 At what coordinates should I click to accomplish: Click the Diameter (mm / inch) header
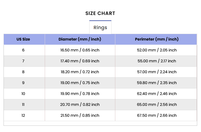80,39
